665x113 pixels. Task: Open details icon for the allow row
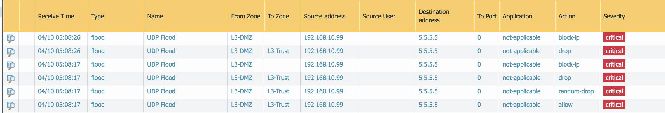11,105
